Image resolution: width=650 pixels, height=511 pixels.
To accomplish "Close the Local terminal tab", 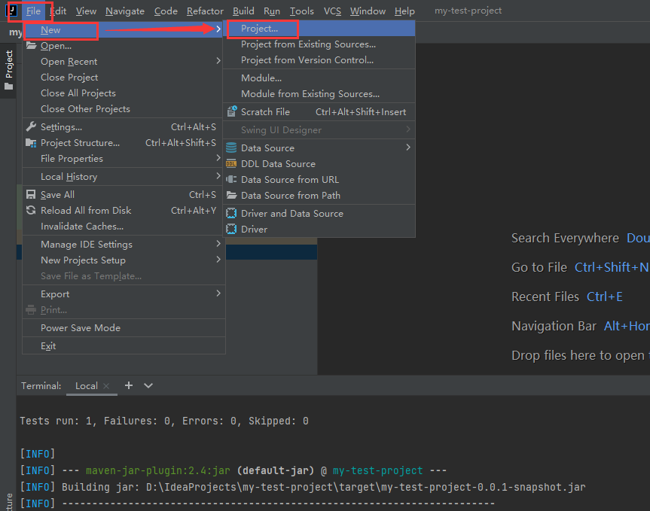I will [105, 385].
